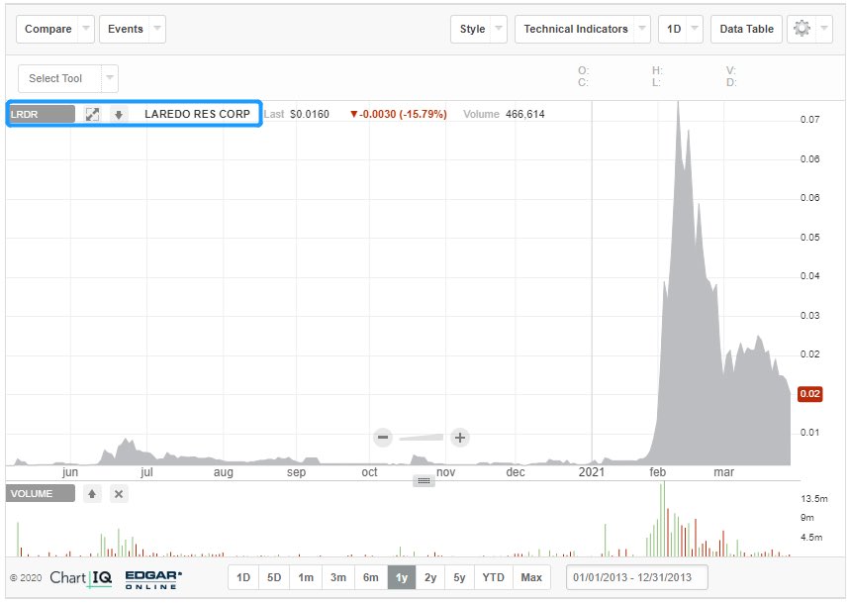This screenshot has width=849, height=604.
Task: Open Technical Indicators dropdown
Action: click(583, 29)
